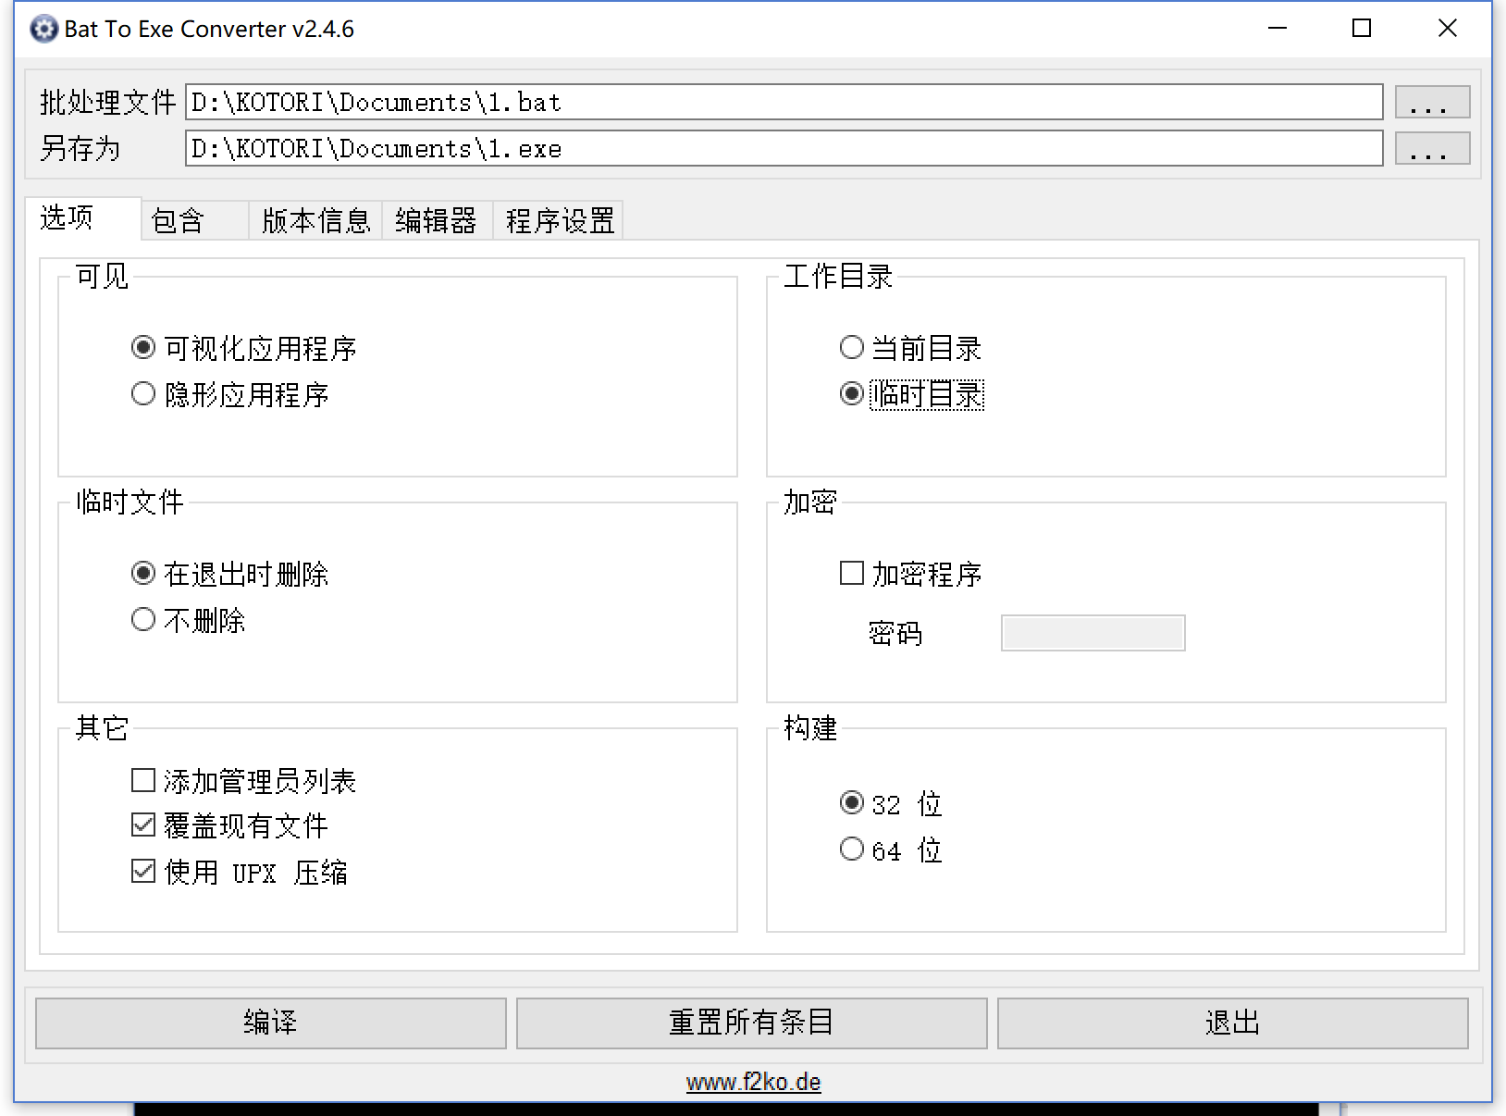Close the Bat To Exe Converter window
1506x1116 pixels.
(x=1448, y=29)
